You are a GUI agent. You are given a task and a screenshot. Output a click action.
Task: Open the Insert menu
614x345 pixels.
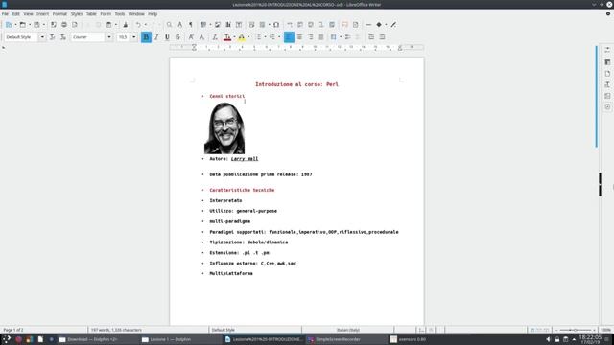(x=42, y=14)
